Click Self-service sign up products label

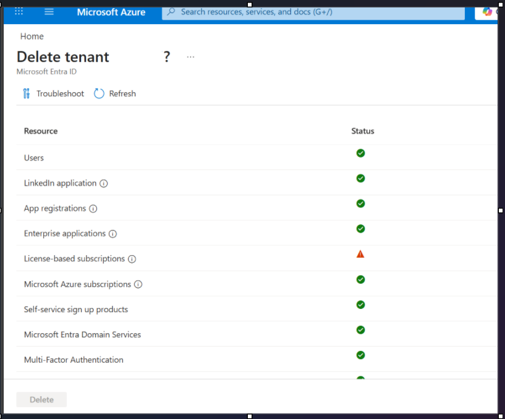tap(76, 310)
